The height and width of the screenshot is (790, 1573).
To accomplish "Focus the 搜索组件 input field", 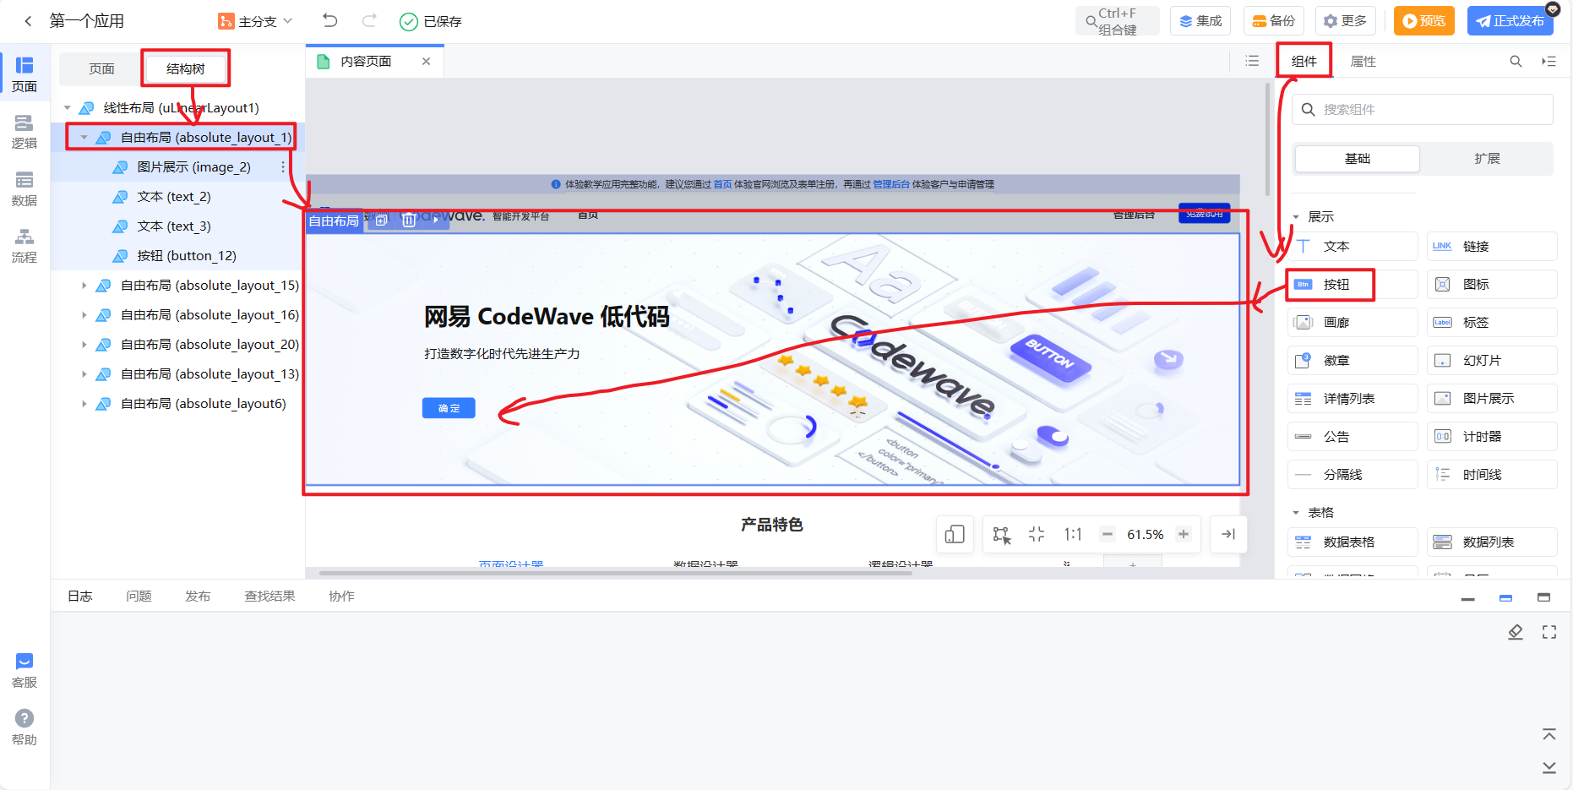I will pos(1423,110).
